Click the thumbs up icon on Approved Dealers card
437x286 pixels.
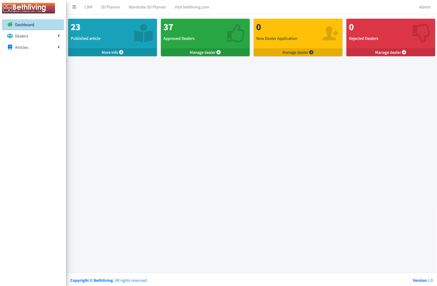235,33
